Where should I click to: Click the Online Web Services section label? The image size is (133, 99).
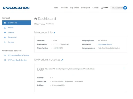(x=12, y=51)
